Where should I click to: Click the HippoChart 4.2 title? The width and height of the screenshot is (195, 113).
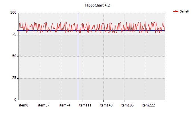pyautogui.click(x=97, y=5)
